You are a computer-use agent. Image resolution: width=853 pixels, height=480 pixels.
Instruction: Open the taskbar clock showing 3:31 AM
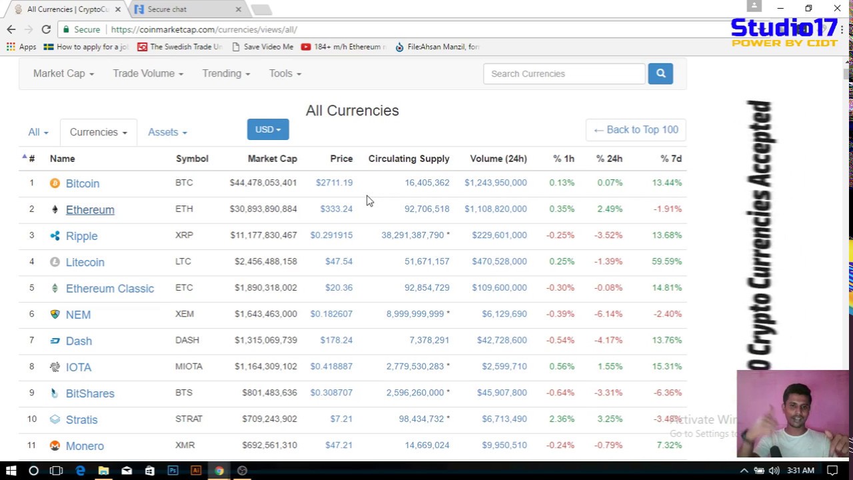(800, 471)
